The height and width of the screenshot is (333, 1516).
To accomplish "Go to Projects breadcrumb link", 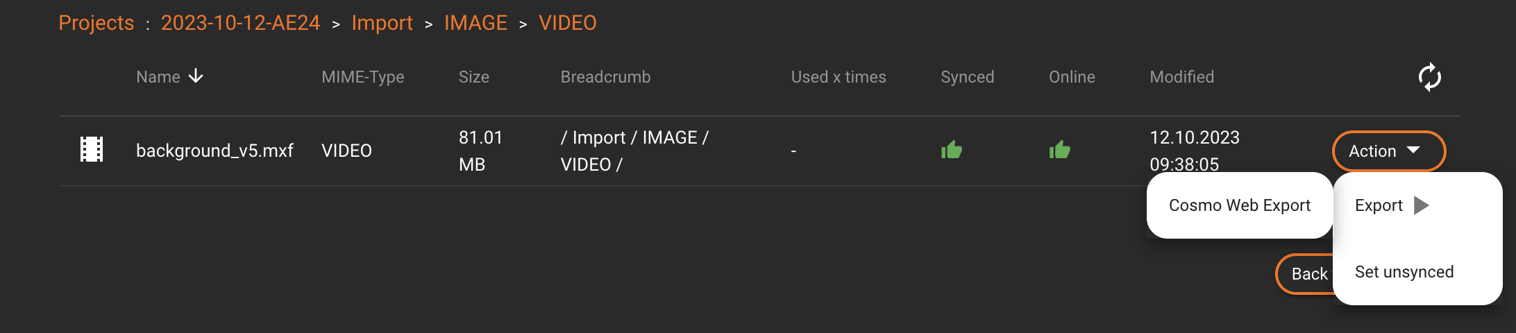I will click(x=96, y=23).
